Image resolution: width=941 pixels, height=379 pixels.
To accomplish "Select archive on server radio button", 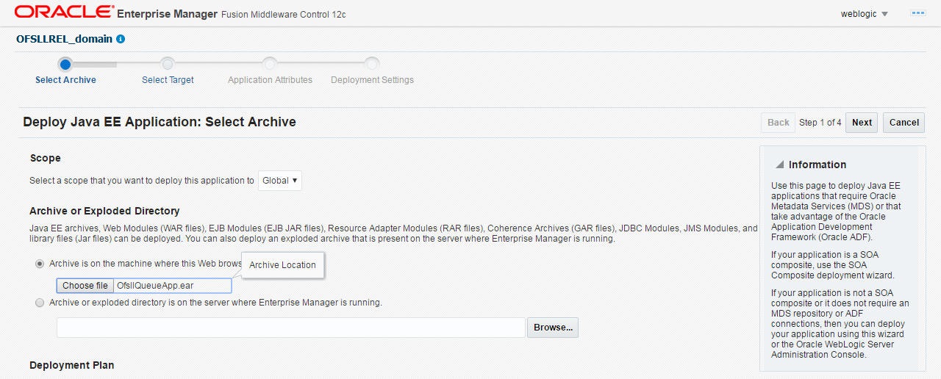I will 40,303.
